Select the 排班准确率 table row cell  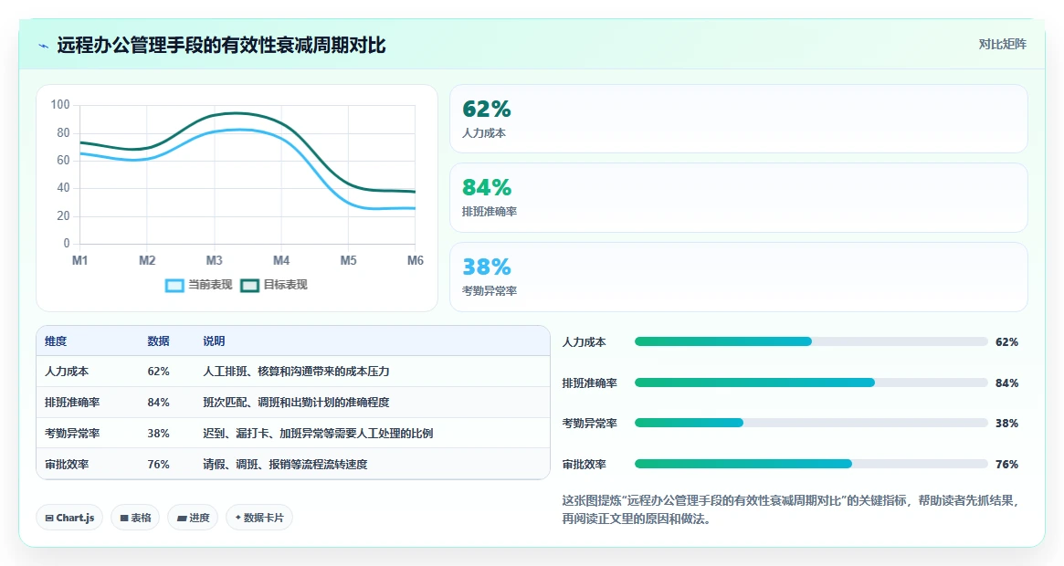[72, 403]
